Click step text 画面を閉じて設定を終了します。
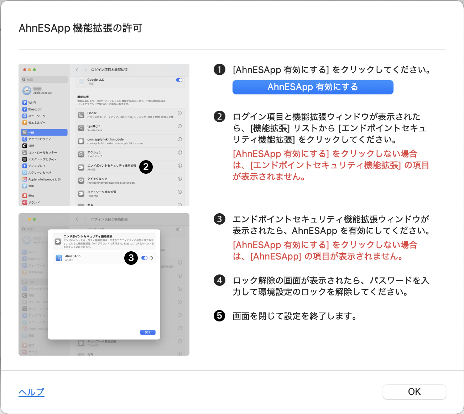 pos(295,316)
